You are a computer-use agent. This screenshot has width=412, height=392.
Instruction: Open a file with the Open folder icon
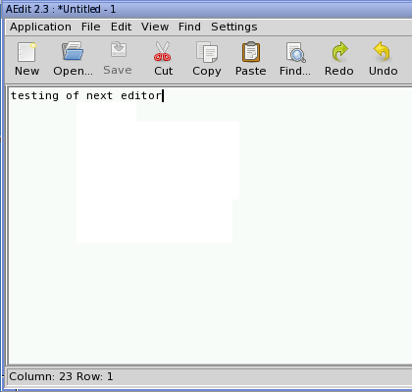(73, 51)
